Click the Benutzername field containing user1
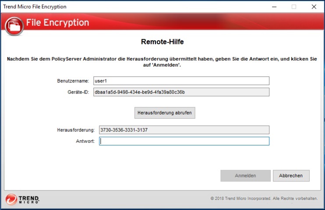Screen dimensions: 325x210 pos(181,81)
